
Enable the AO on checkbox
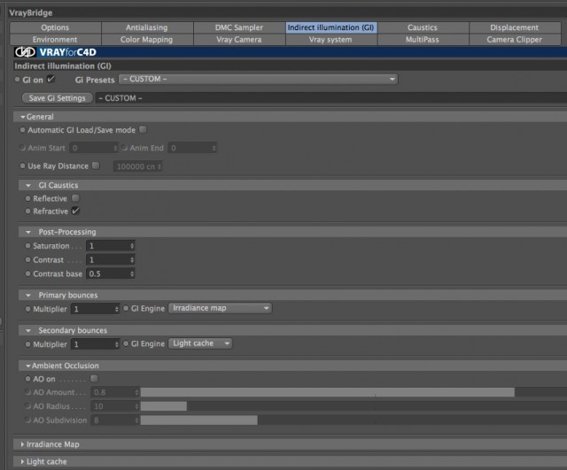(95, 379)
